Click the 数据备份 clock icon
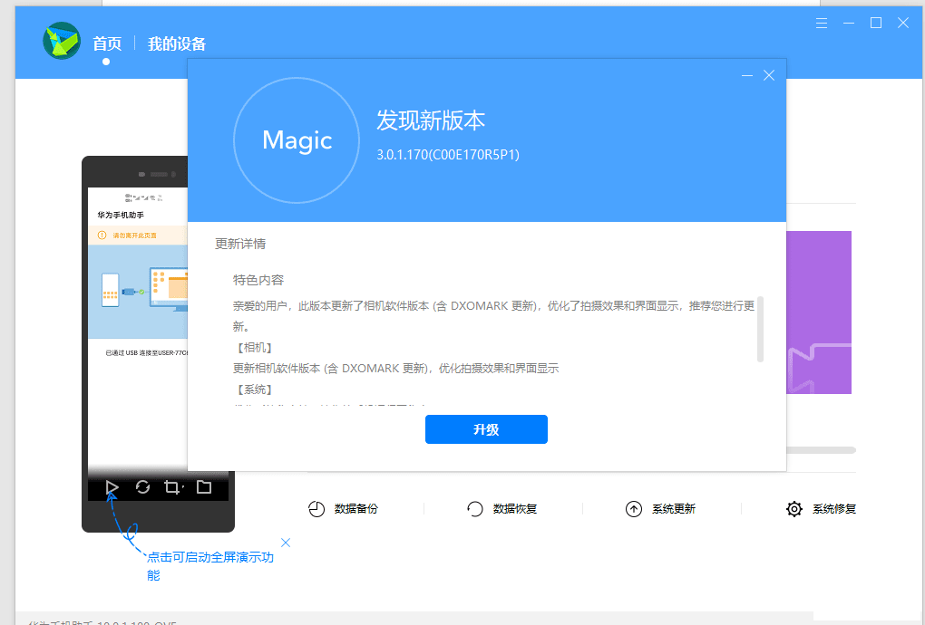Image resolution: width=925 pixels, height=625 pixels. 316,509
